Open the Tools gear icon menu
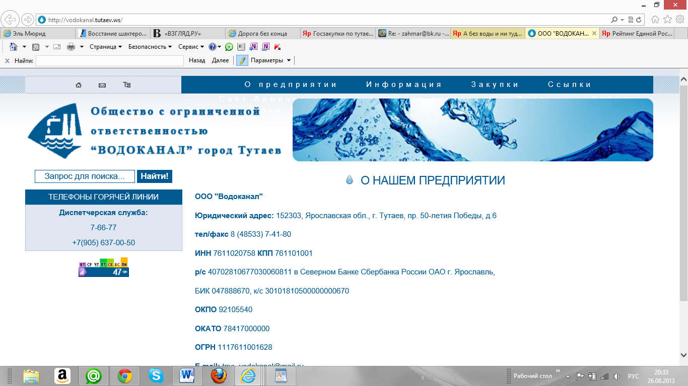The width and height of the screenshot is (688, 386). [x=679, y=20]
